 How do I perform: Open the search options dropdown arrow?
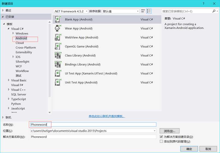point(217,11)
